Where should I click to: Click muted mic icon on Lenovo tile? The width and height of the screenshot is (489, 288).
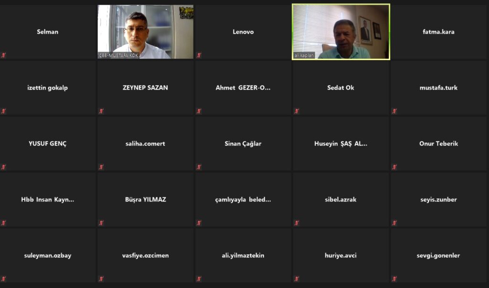point(199,55)
